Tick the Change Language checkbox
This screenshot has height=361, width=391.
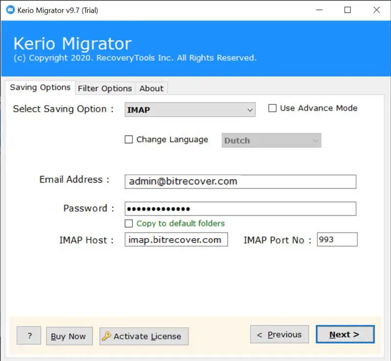click(129, 140)
